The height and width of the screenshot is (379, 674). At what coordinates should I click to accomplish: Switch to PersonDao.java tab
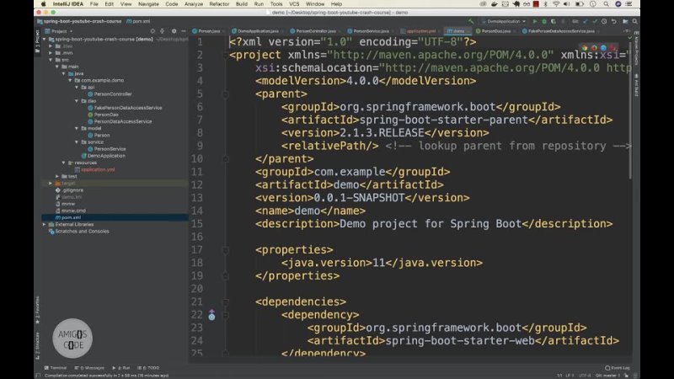[495, 31]
